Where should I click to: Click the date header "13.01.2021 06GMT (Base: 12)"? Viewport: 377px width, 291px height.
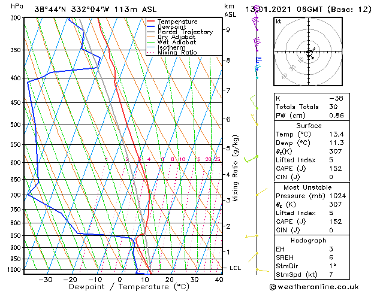[x=308, y=10]
